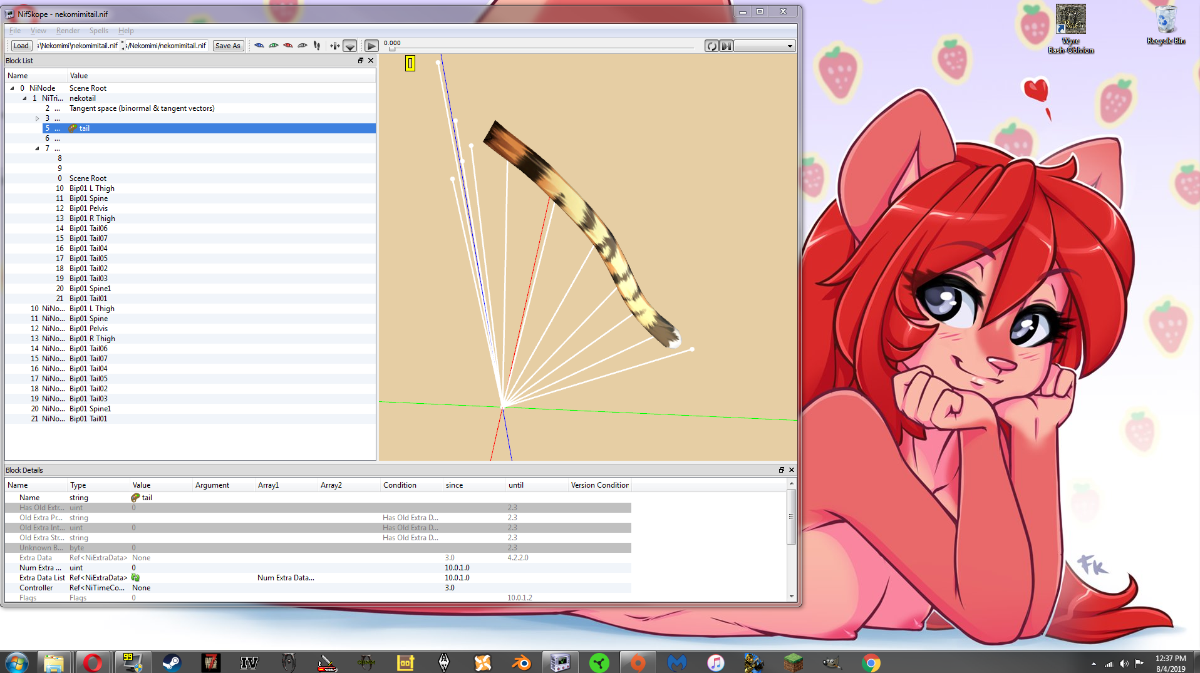Open the Spells menu
The image size is (1200, 673).
98,31
